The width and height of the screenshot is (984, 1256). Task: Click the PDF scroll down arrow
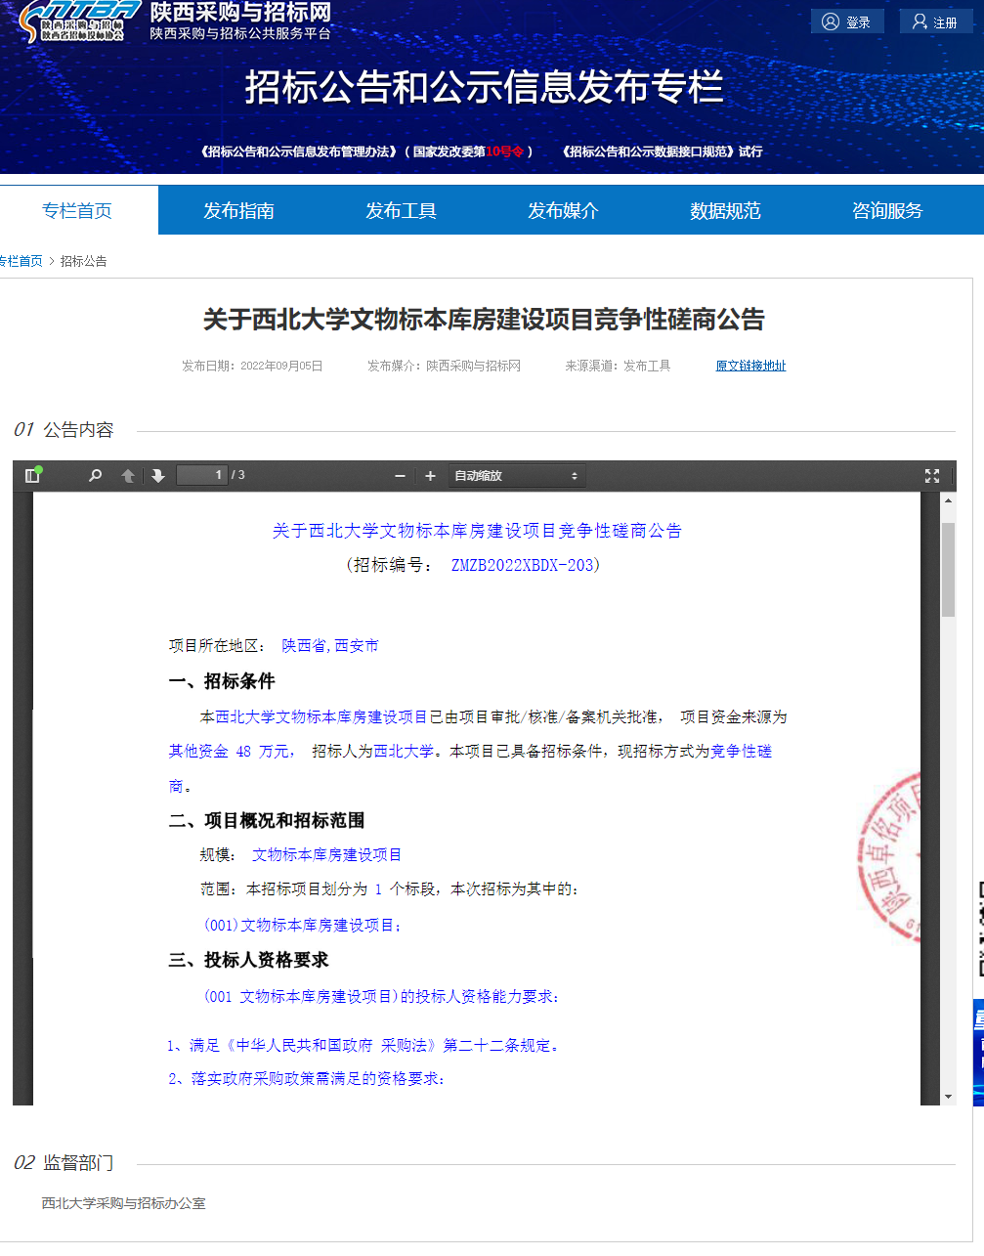point(947,1097)
